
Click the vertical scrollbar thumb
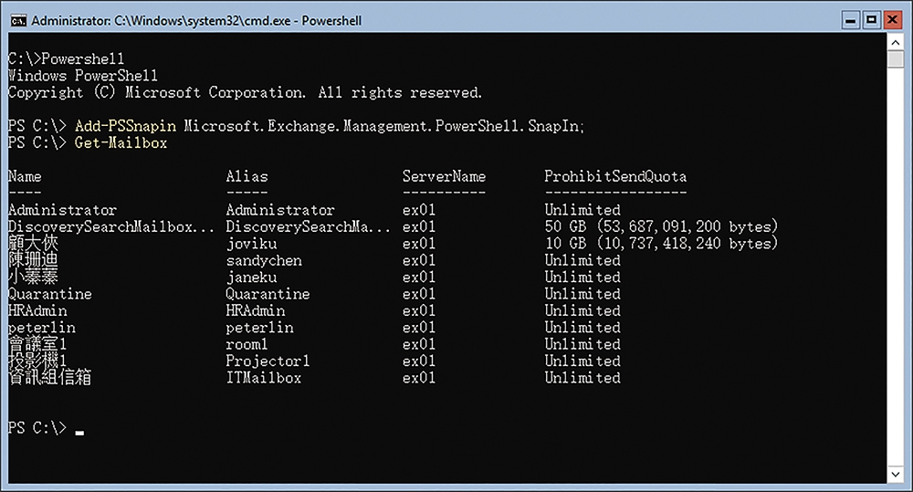coord(896,60)
